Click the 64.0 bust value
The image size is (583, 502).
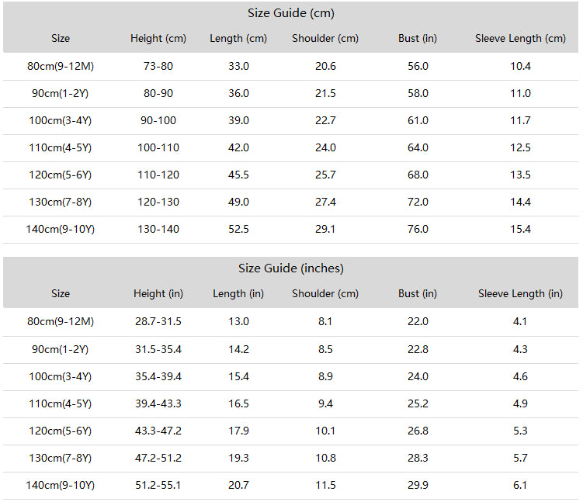[418, 147]
